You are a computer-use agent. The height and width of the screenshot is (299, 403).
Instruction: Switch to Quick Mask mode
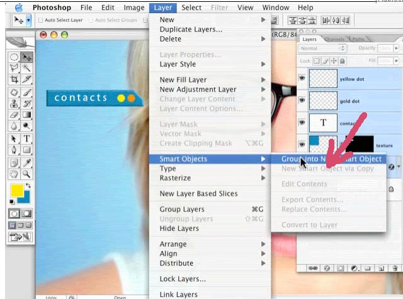coord(26,213)
